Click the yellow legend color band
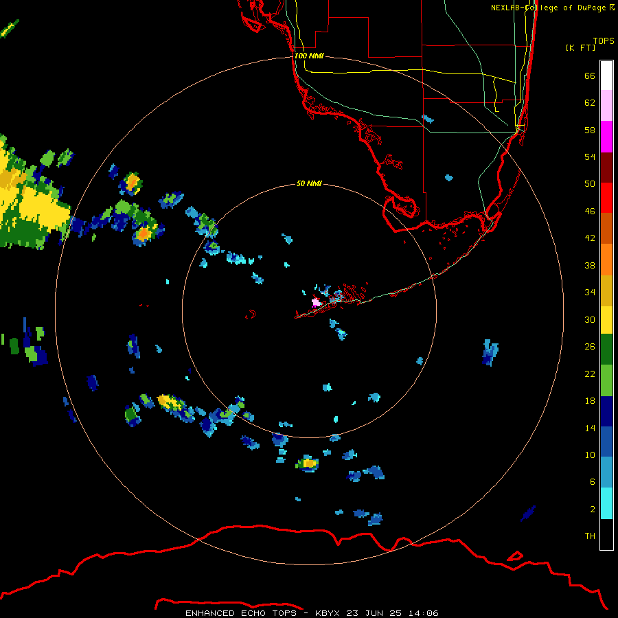 [x=606, y=319]
